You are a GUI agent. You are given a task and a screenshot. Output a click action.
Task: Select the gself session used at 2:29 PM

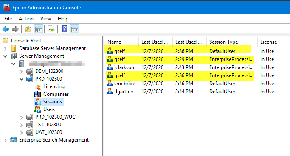point(191,59)
